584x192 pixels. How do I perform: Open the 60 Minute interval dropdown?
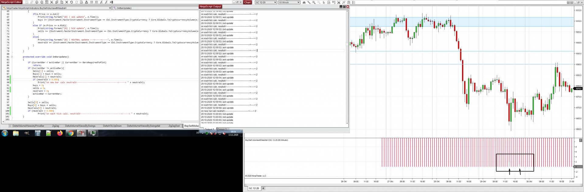[289, 2]
